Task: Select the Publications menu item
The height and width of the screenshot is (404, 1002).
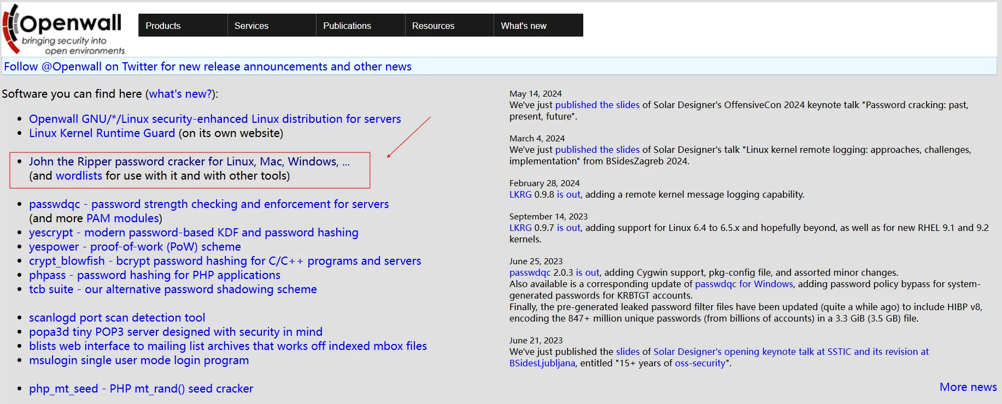Action: coord(347,26)
